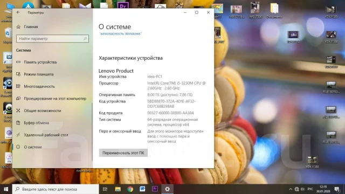Click the magnifier icon in settings search
Viewport: 345px width, 194px height.
tap(85, 38)
